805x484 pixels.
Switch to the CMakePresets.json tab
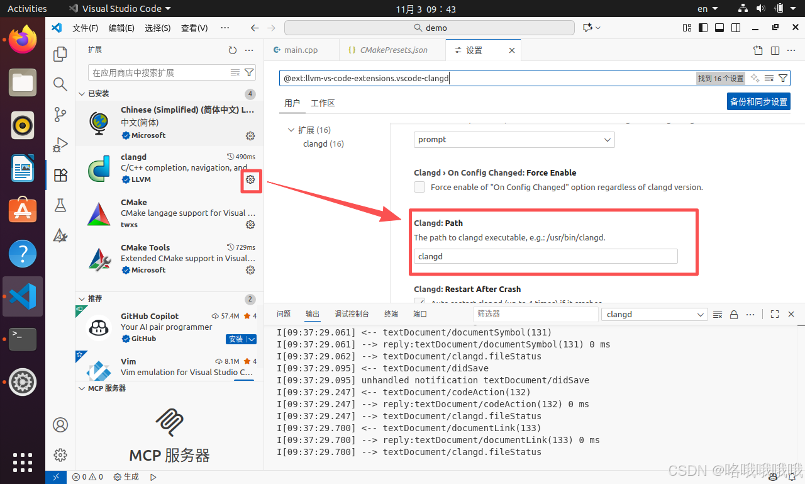coord(392,50)
